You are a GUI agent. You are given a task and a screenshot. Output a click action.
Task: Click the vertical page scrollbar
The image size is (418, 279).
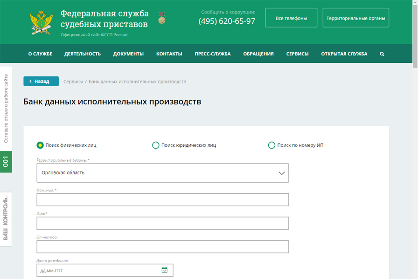click(x=415, y=36)
